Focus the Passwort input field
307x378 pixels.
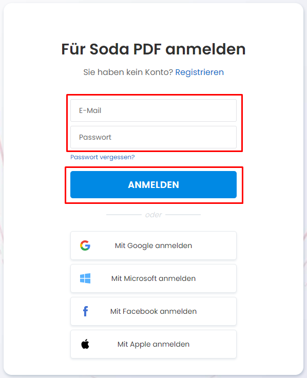click(153, 137)
